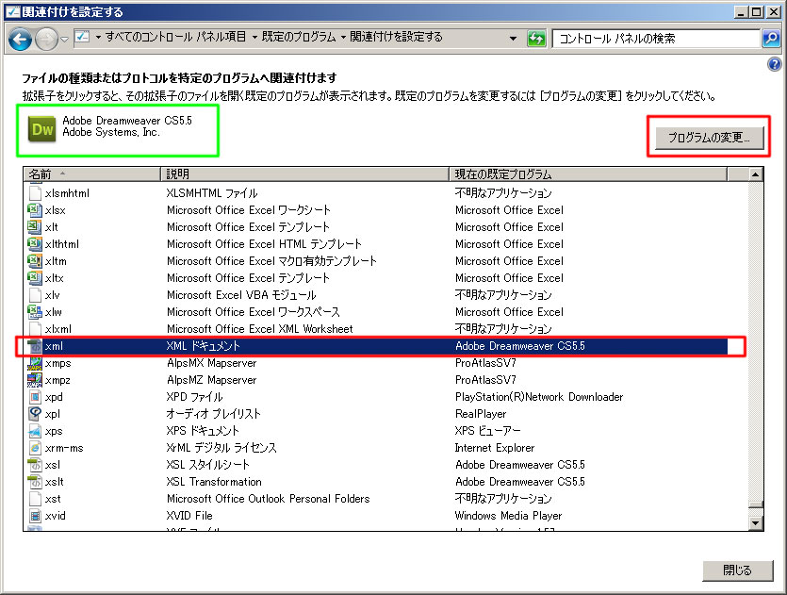
Task: Select the xlt Excel template icon
Action: (35, 227)
